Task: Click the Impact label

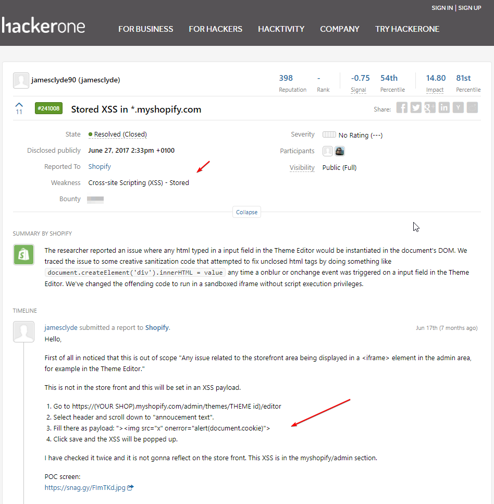Action: tap(435, 90)
